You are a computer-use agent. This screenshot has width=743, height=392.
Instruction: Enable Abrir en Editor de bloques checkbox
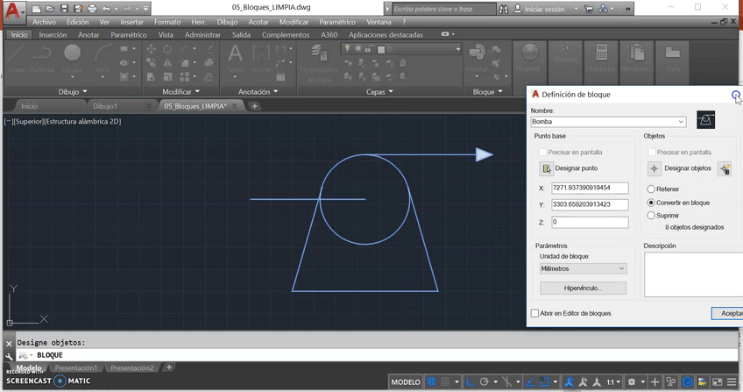pyautogui.click(x=535, y=313)
